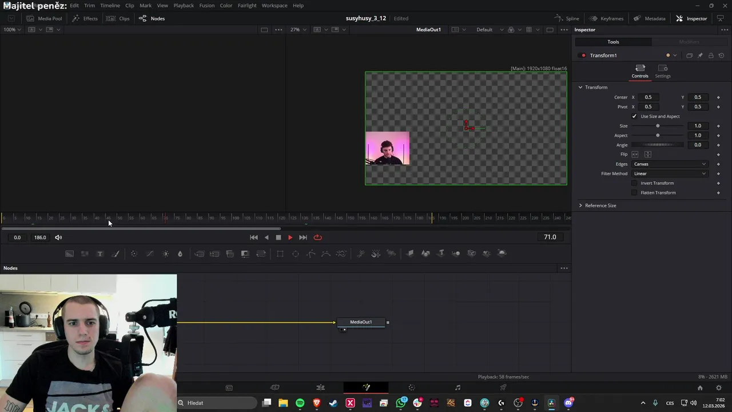Open the Nodes panel options menu
Image resolution: width=732 pixels, height=412 pixels.
point(564,268)
